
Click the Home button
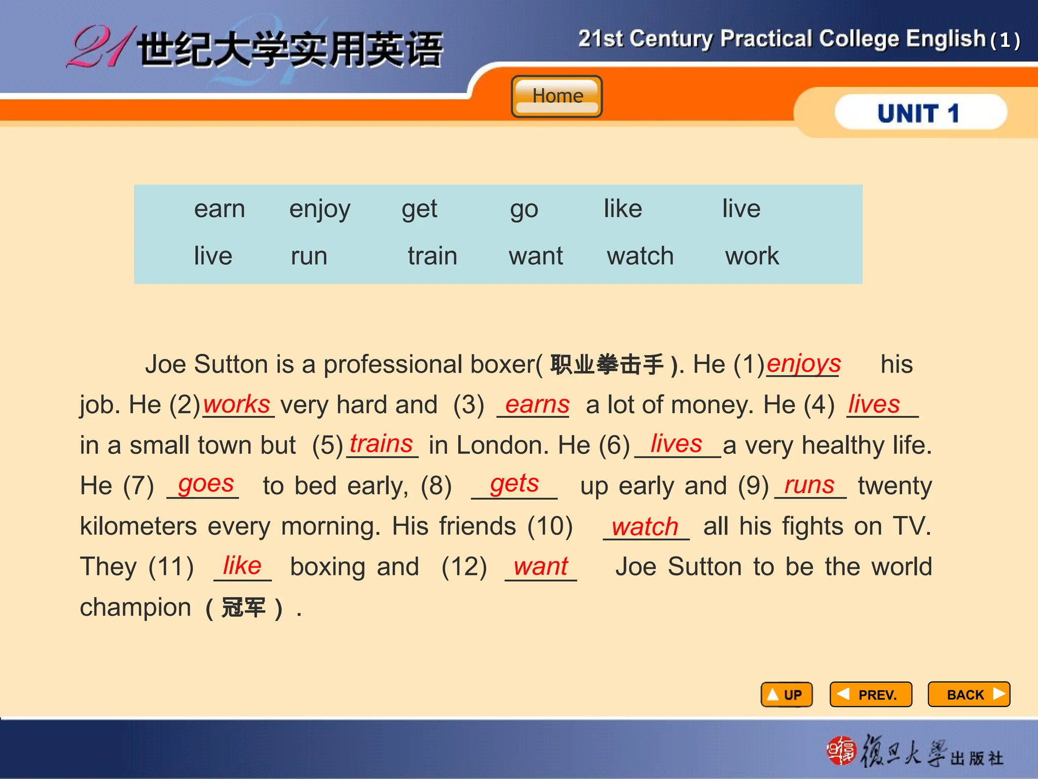[557, 96]
